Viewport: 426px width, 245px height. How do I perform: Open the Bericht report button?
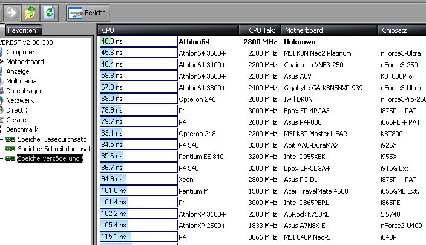coord(88,13)
